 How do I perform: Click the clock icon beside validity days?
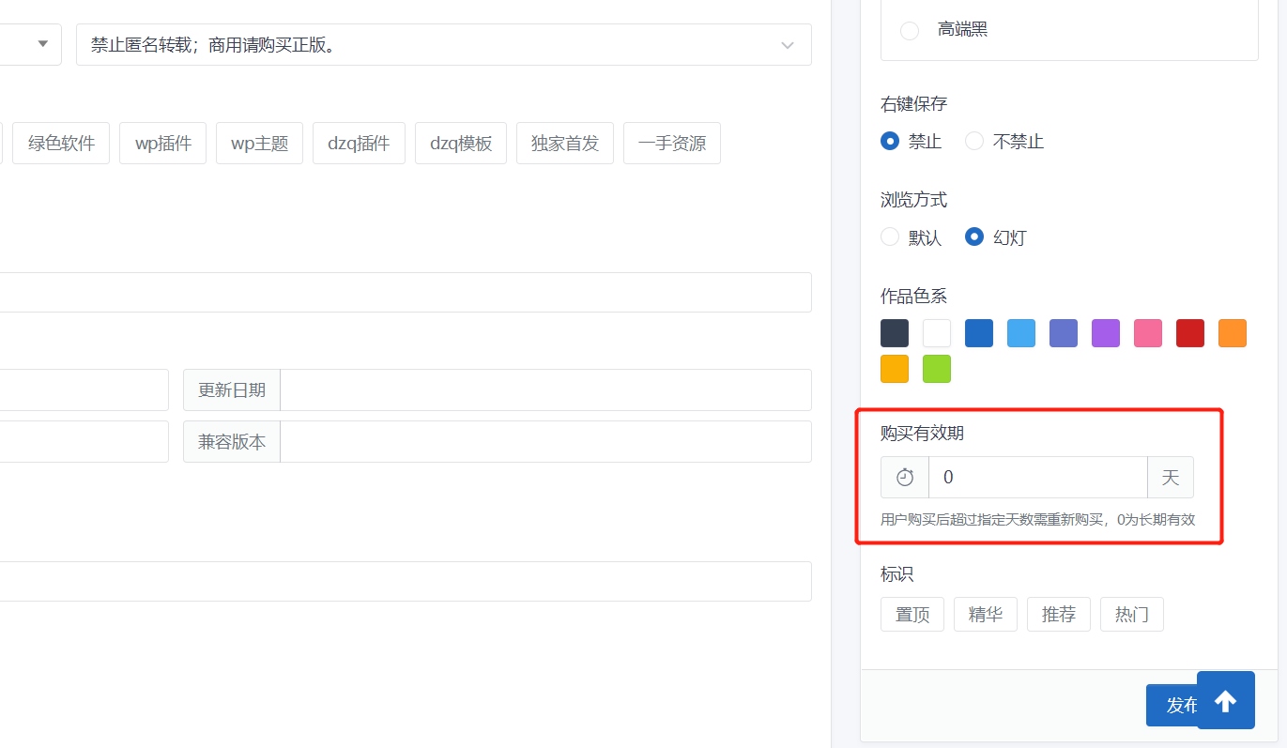pos(905,477)
